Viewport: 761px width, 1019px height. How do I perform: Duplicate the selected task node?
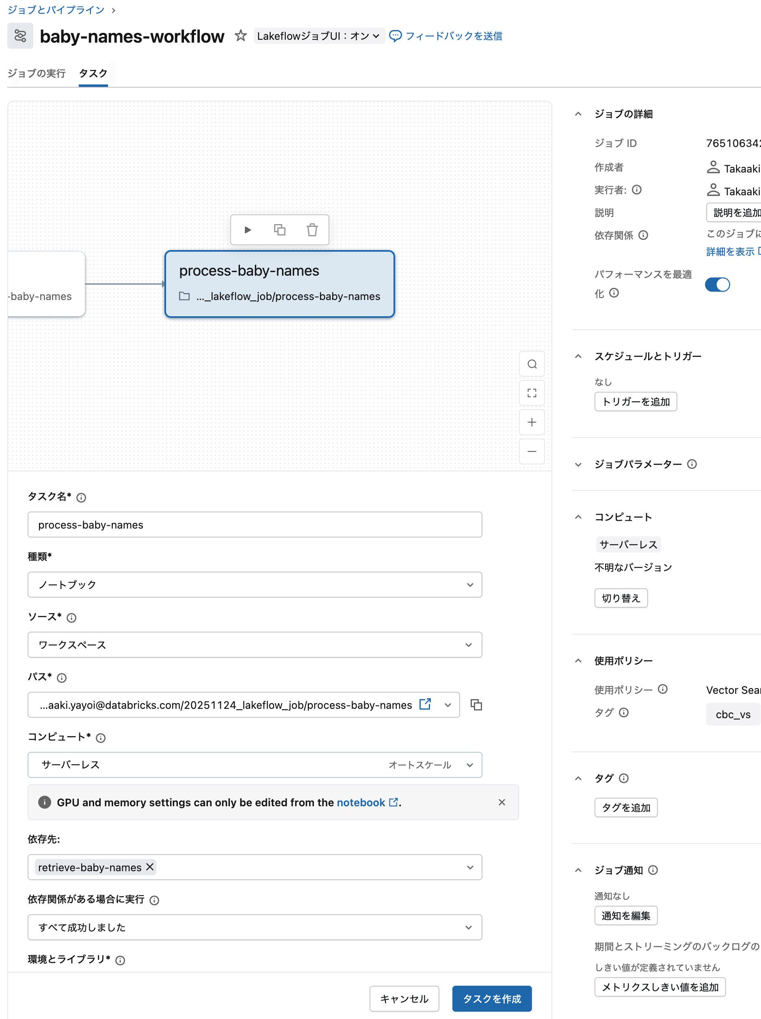point(280,229)
